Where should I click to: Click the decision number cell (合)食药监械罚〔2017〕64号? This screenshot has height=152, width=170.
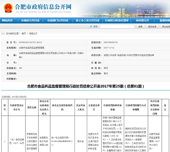[x=17, y=141]
